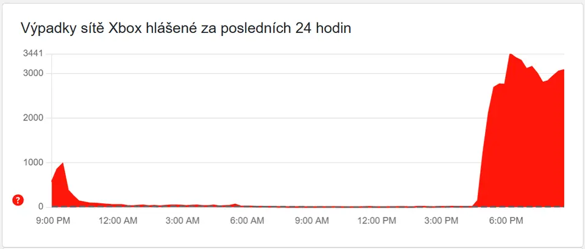
Task: Click the tiny bump near 6:00 AM
Action: point(236,204)
